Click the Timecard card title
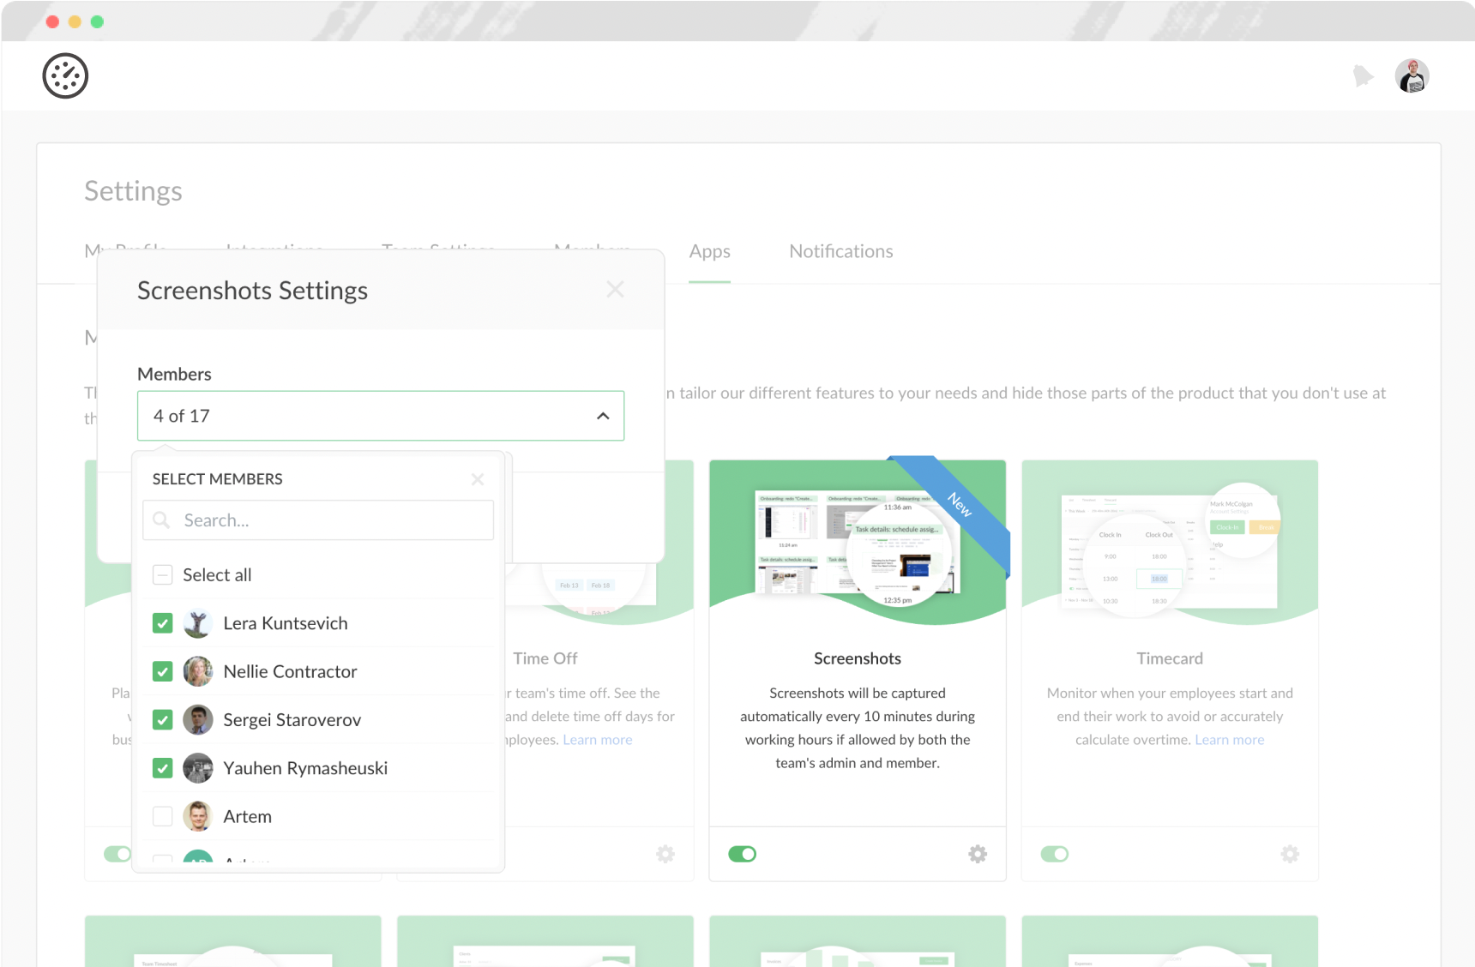 coord(1170,658)
